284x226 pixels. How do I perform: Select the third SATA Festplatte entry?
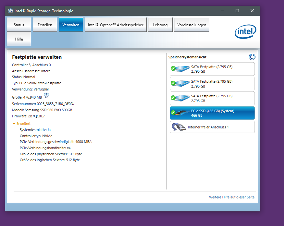coord(212,98)
